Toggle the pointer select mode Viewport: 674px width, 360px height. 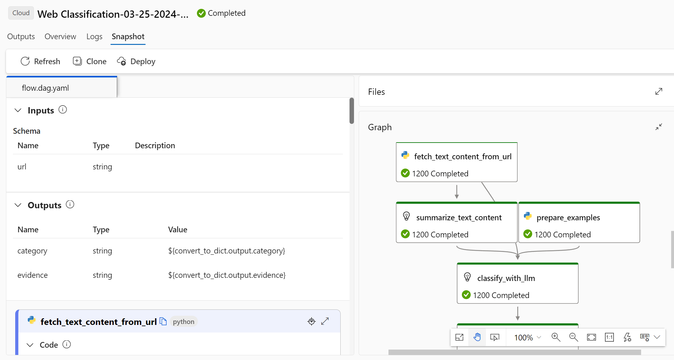494,337
